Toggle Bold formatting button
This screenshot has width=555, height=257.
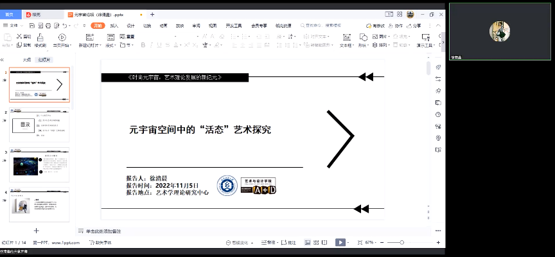pyautogui.click(x=143, y=45)
